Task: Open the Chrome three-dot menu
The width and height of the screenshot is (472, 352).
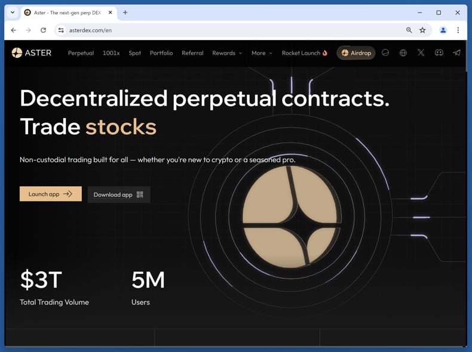Action: pyautogui.click(x=458, y=30)
